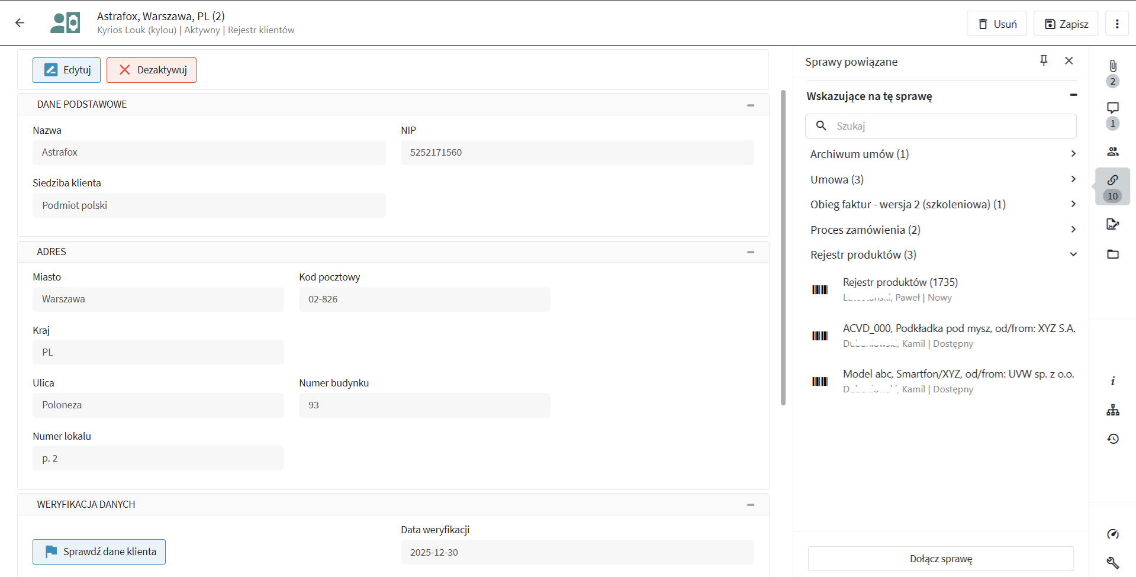Collapse the DANE PODSTAWOWE section
Image resolution: width=1136 pixels, height=577 pixels.
[750, 105]
